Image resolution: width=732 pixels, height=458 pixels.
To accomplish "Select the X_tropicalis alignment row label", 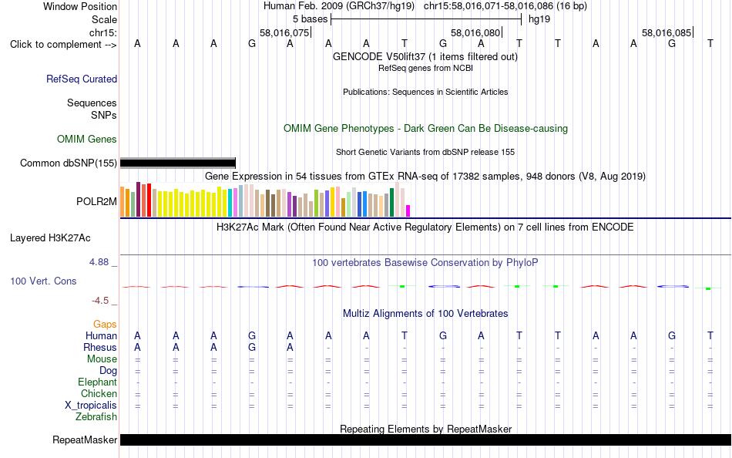I will click(91, 406).
